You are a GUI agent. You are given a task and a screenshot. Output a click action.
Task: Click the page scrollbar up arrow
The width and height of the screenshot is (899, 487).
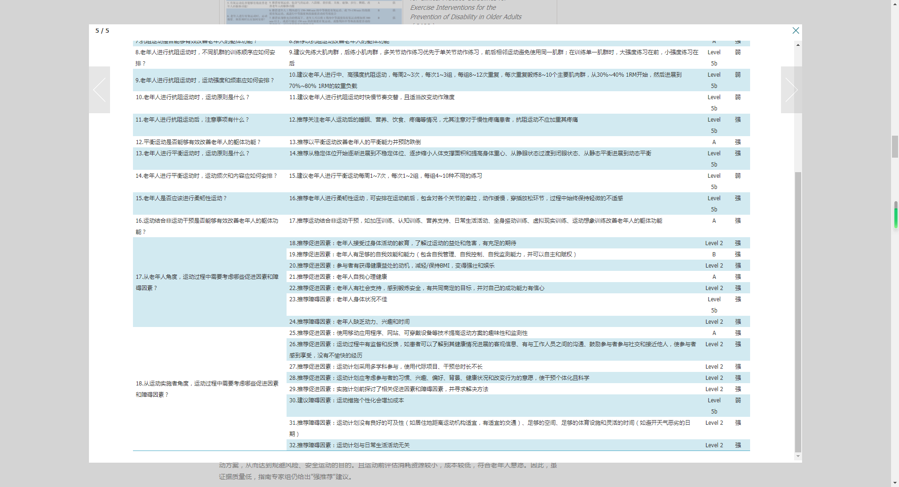click(x=895, y=4)
